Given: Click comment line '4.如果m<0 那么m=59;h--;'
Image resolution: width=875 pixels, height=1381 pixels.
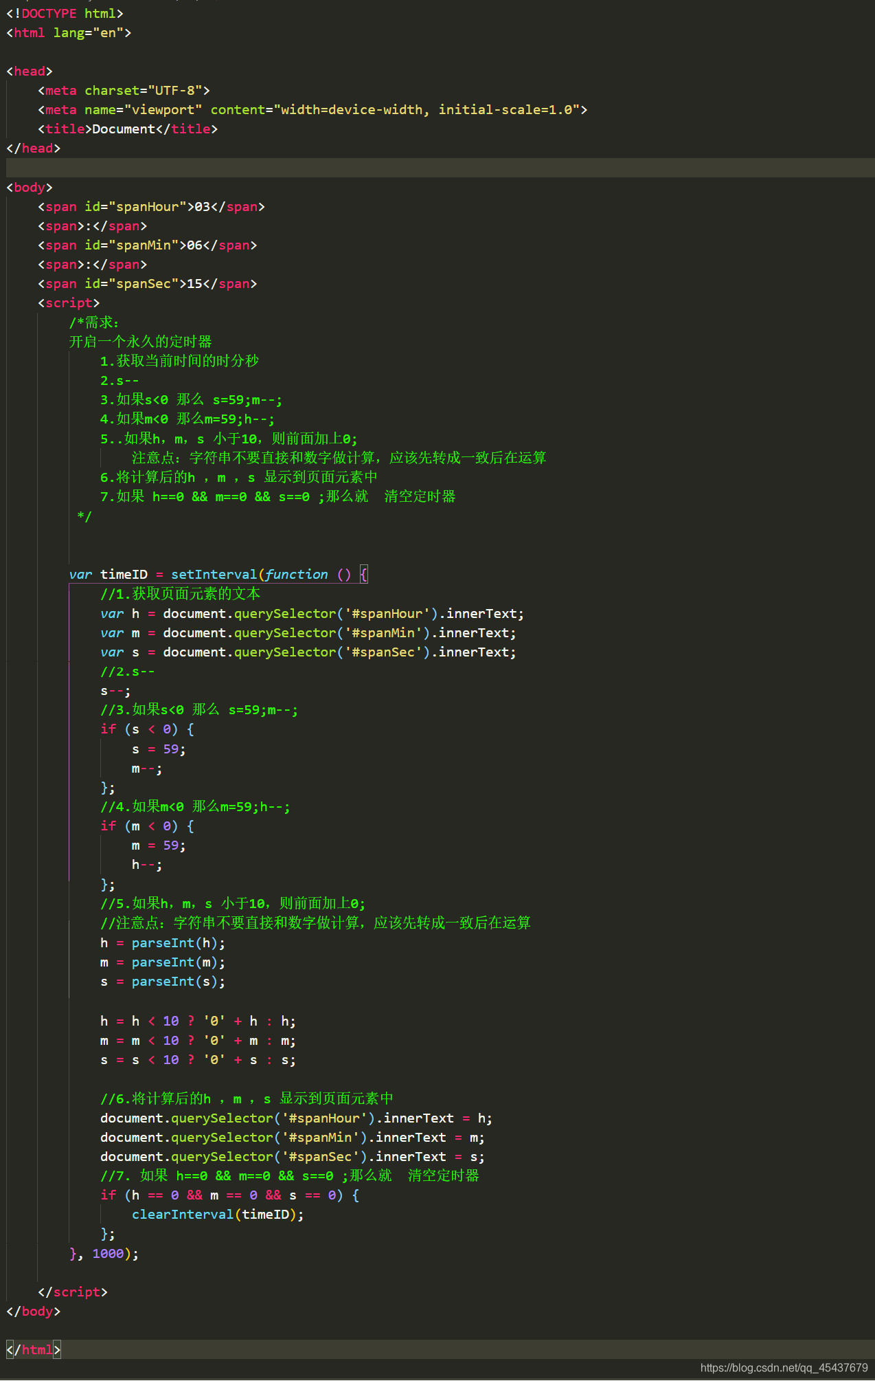Looking at the screenshot, I should click(x=187, y=419).
